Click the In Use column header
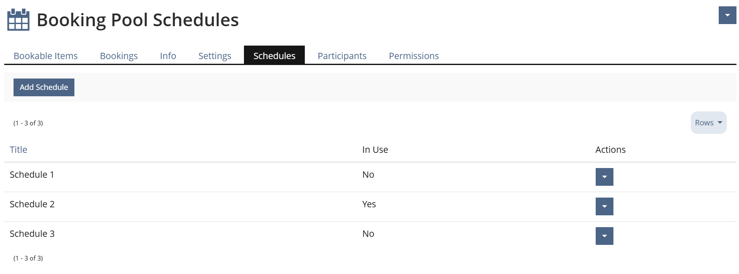 [x=375, y=150]
